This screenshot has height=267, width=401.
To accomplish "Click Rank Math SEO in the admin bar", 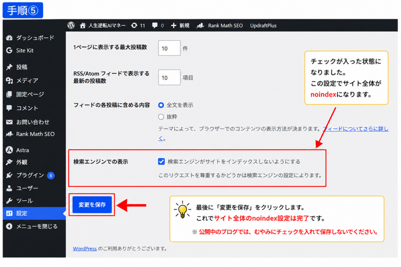I will pyautogui.click(x=225, y=25).
